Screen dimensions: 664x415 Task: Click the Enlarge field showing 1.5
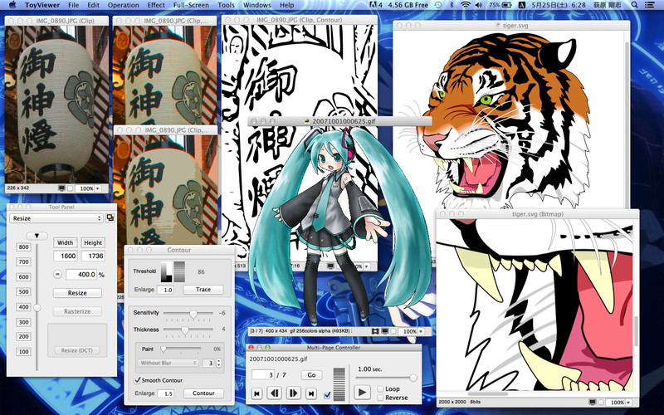click(x=165, y=393)
